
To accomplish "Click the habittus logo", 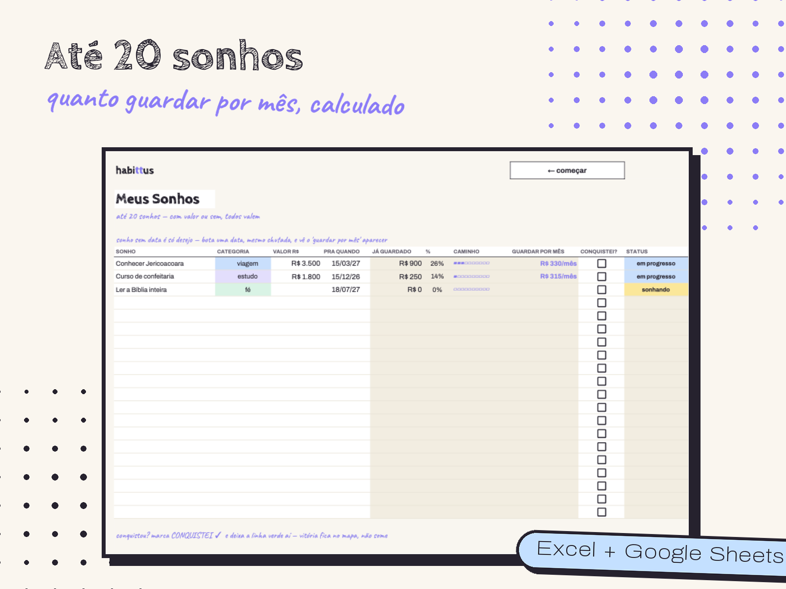I will (x=135, y=170).
